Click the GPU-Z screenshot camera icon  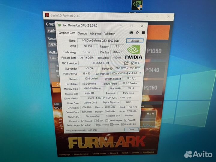[131, 32]
